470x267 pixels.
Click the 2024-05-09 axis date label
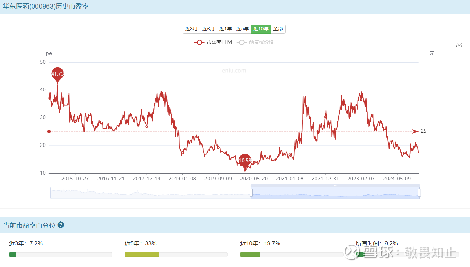[x=397, y=179]
